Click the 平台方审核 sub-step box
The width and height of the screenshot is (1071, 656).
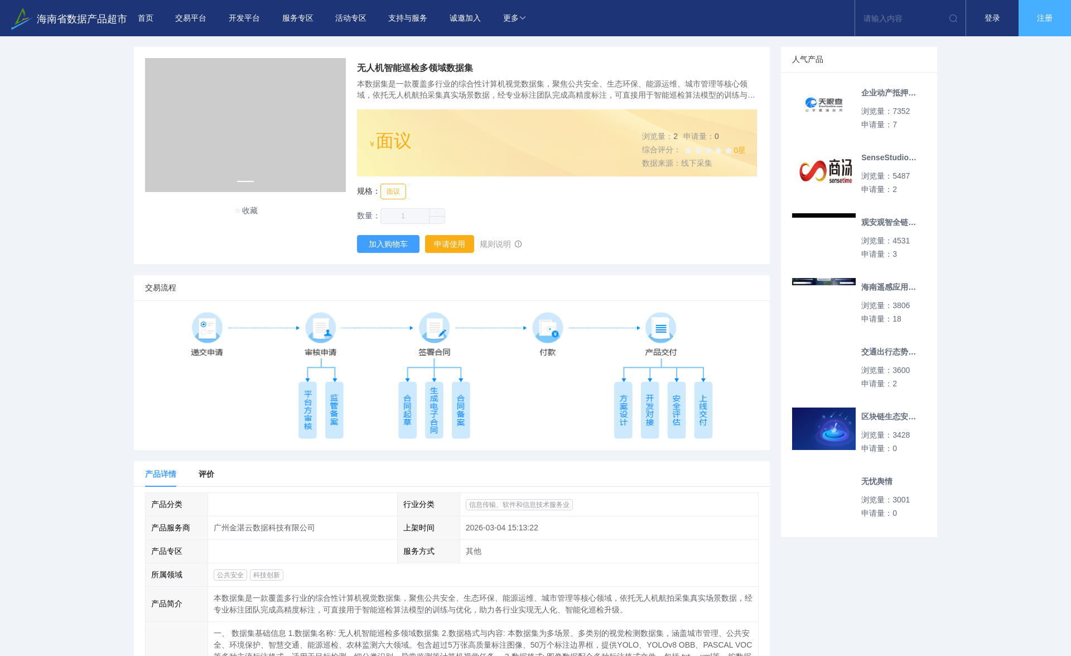point(308,410)
